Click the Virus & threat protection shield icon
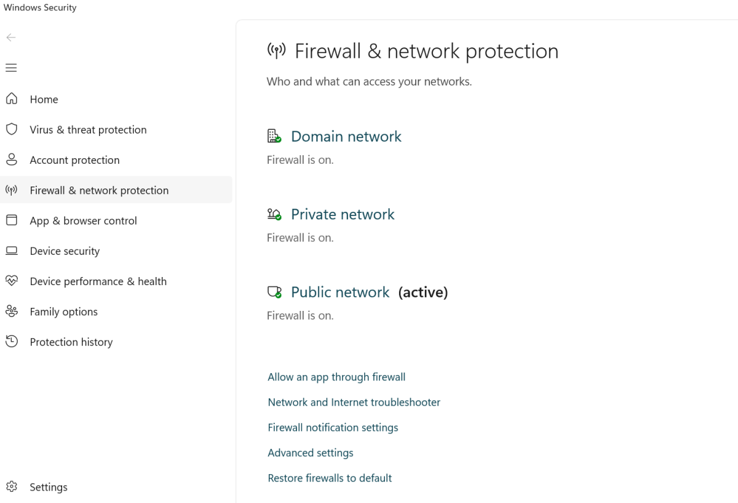Screen dimensions: 738x503 tap(11, 129)
